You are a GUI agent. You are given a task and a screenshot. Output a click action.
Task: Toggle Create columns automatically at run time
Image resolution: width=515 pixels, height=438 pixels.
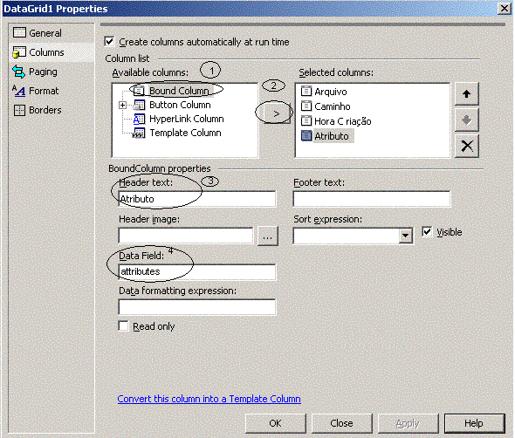tap(109, 42)
